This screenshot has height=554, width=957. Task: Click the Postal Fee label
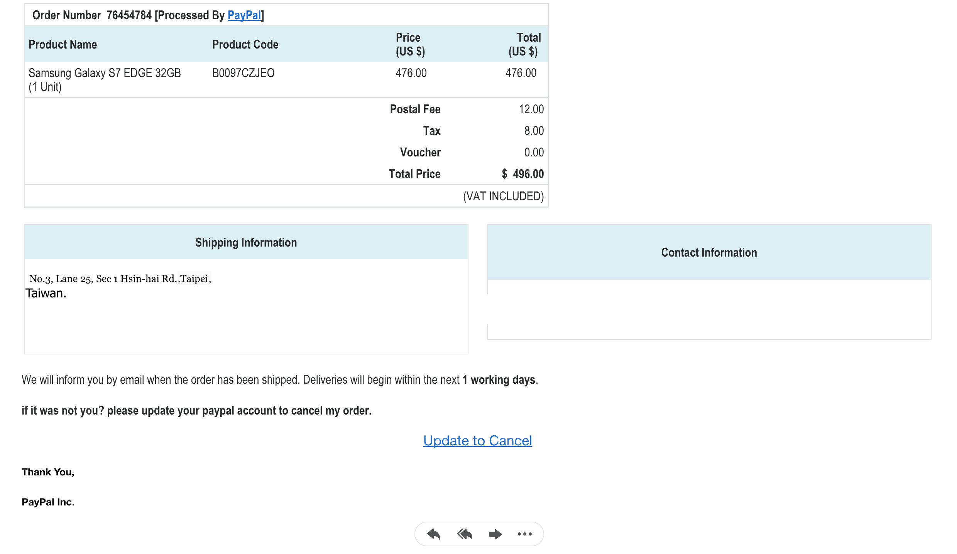(415, 109)
